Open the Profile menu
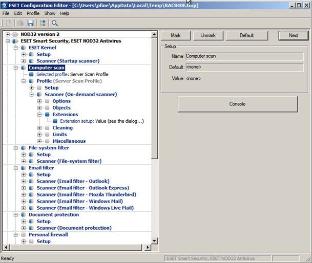This screenshot has width=312, height=263. 33,13
